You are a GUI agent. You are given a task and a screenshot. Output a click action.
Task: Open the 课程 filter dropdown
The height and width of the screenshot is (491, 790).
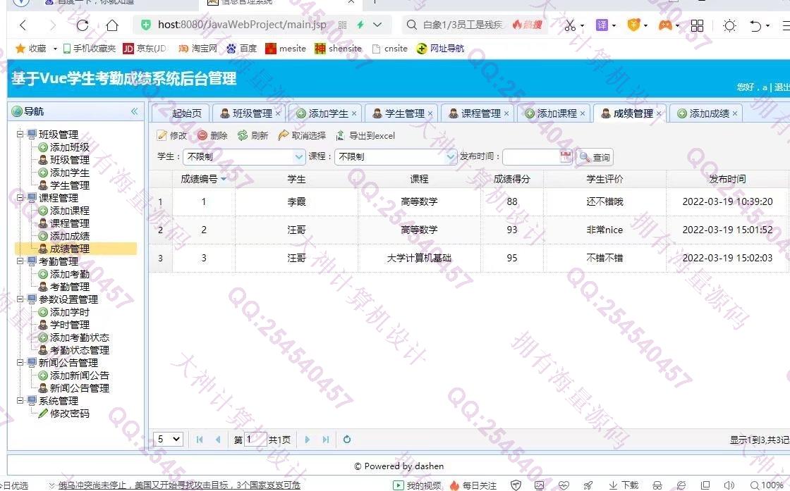tap(451, 157)
